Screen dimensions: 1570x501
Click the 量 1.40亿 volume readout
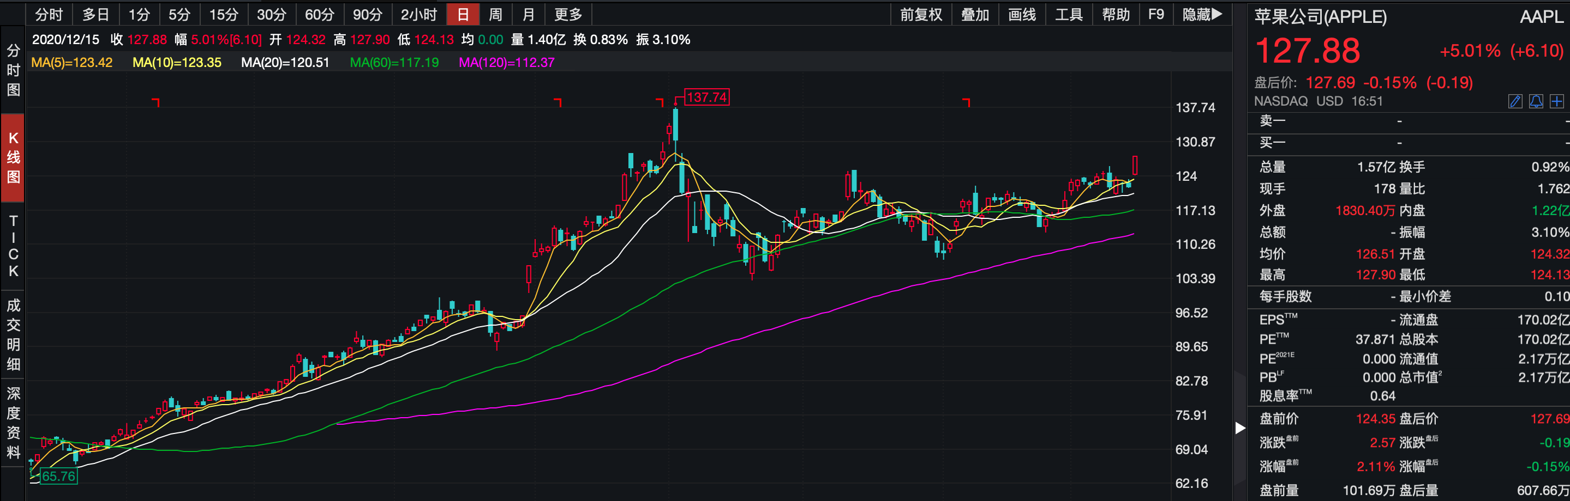(538, 40)
